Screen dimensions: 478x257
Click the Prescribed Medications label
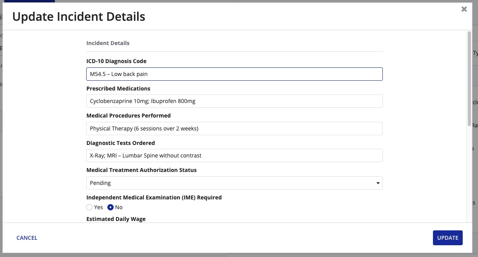click(x=118, y=89)
